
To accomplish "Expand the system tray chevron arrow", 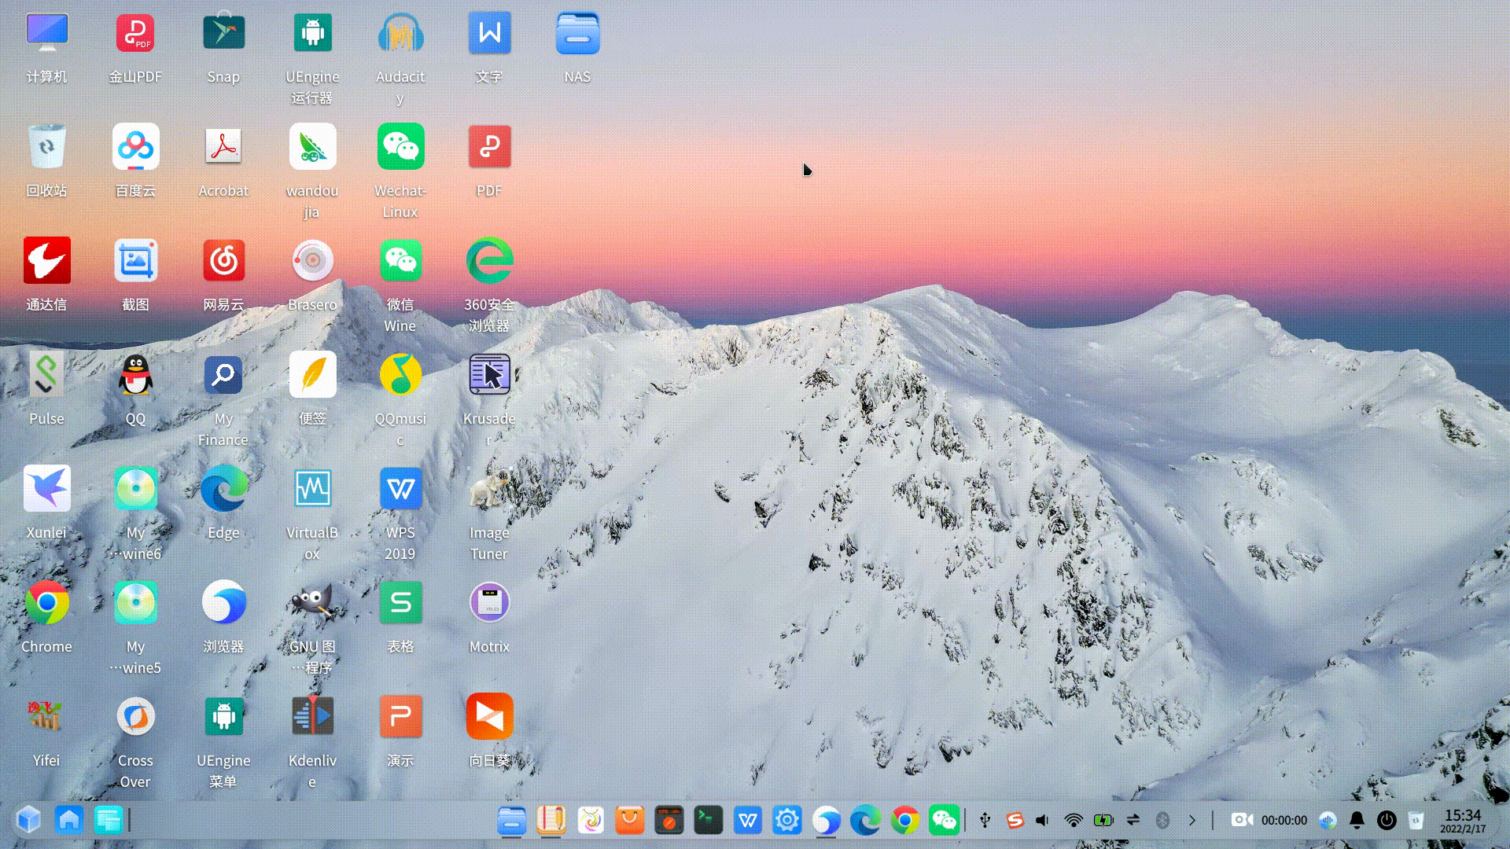I will pos(1192,820).
